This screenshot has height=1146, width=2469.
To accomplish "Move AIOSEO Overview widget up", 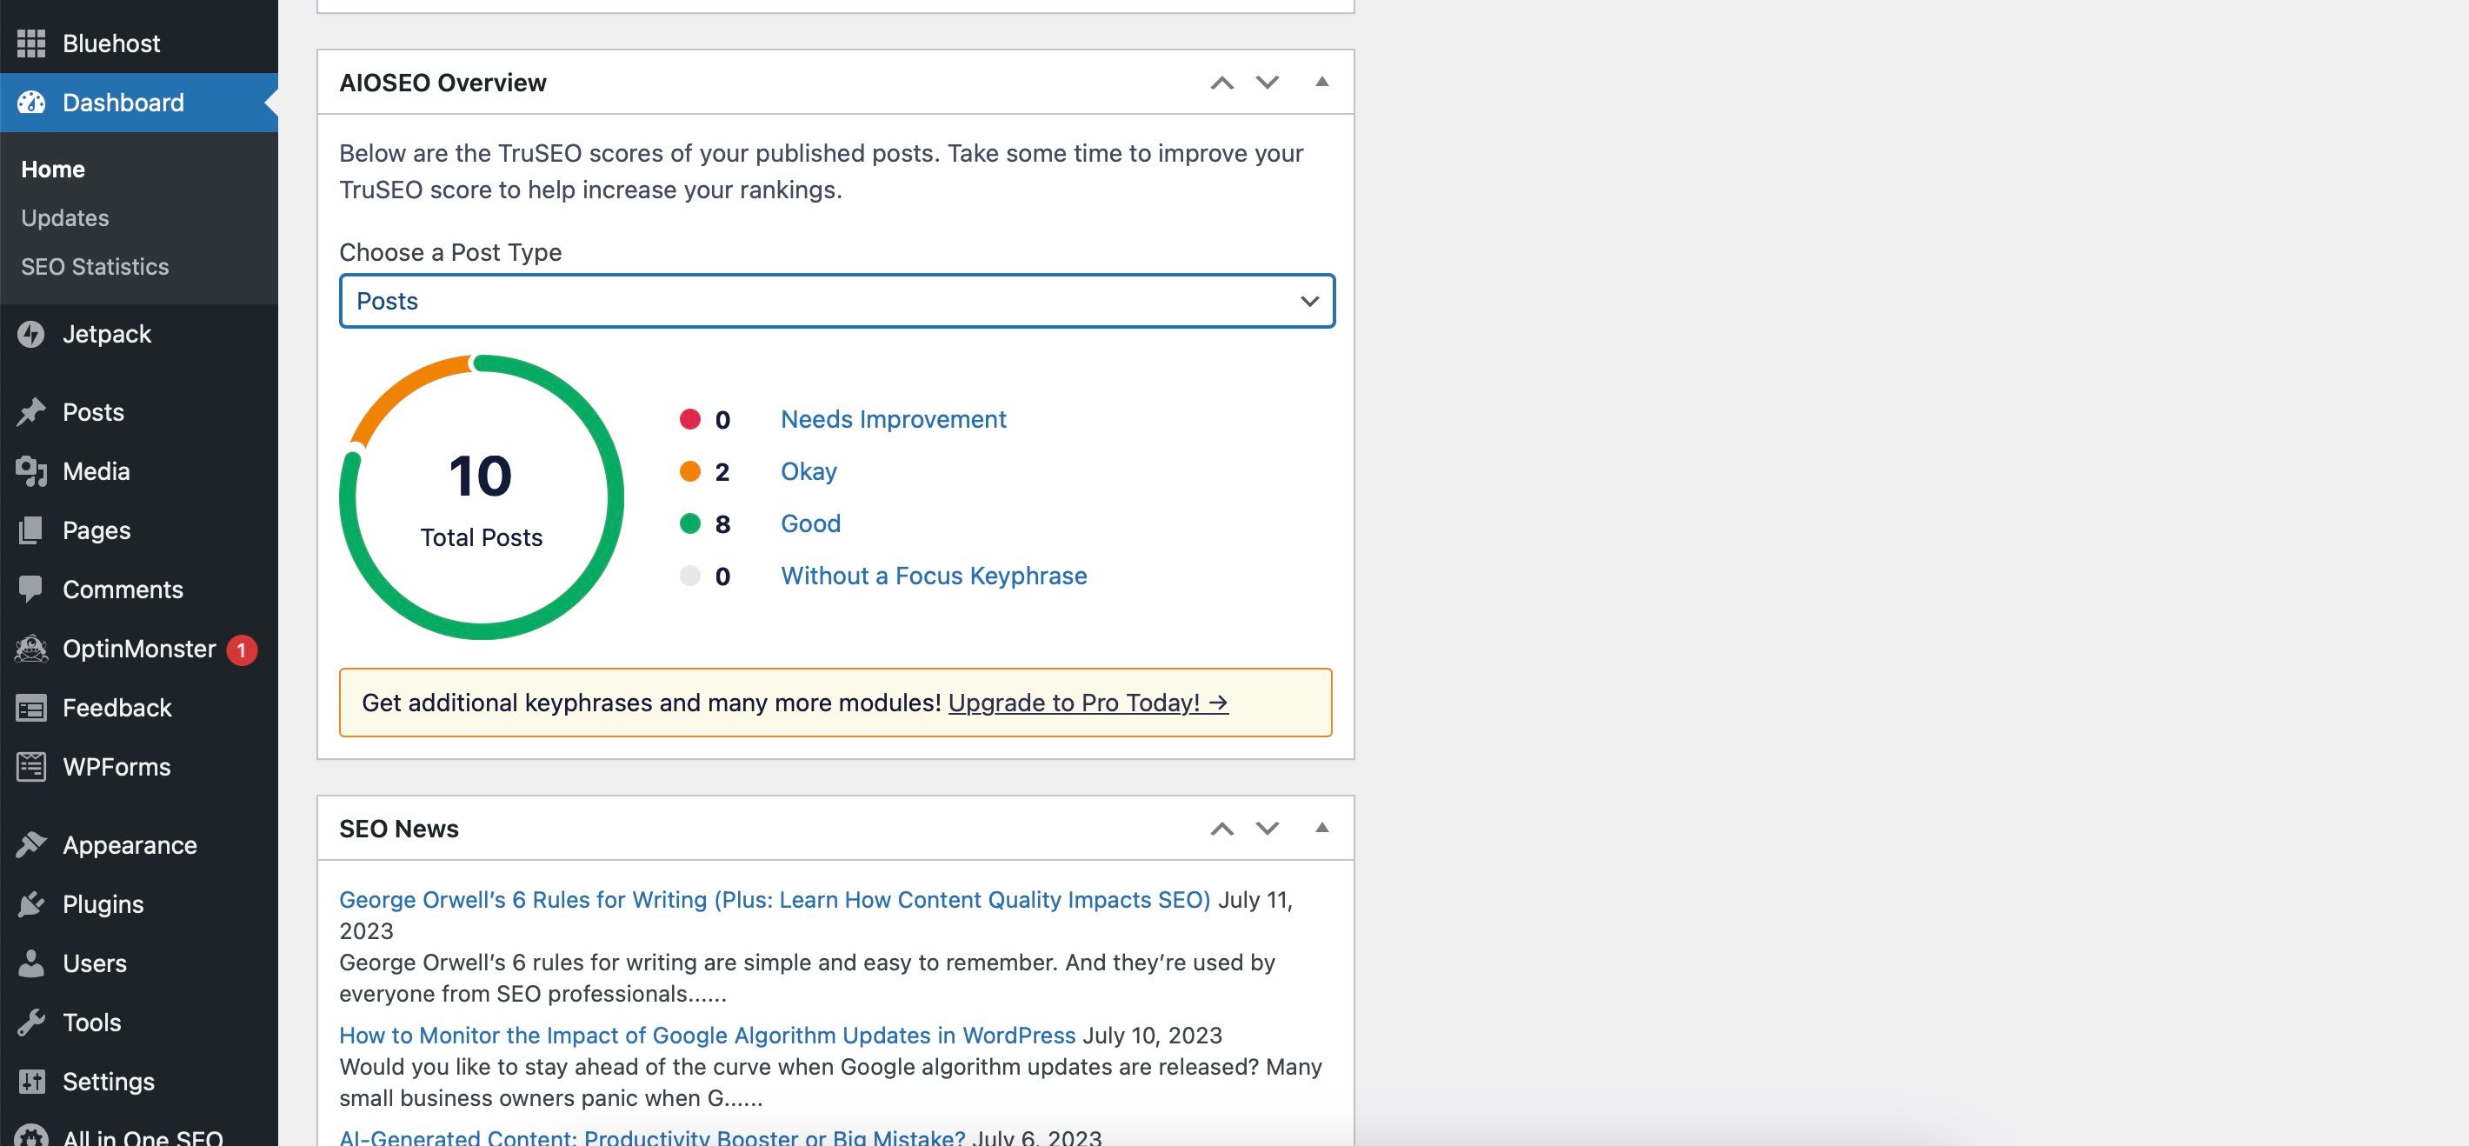I will [1221, 83].
